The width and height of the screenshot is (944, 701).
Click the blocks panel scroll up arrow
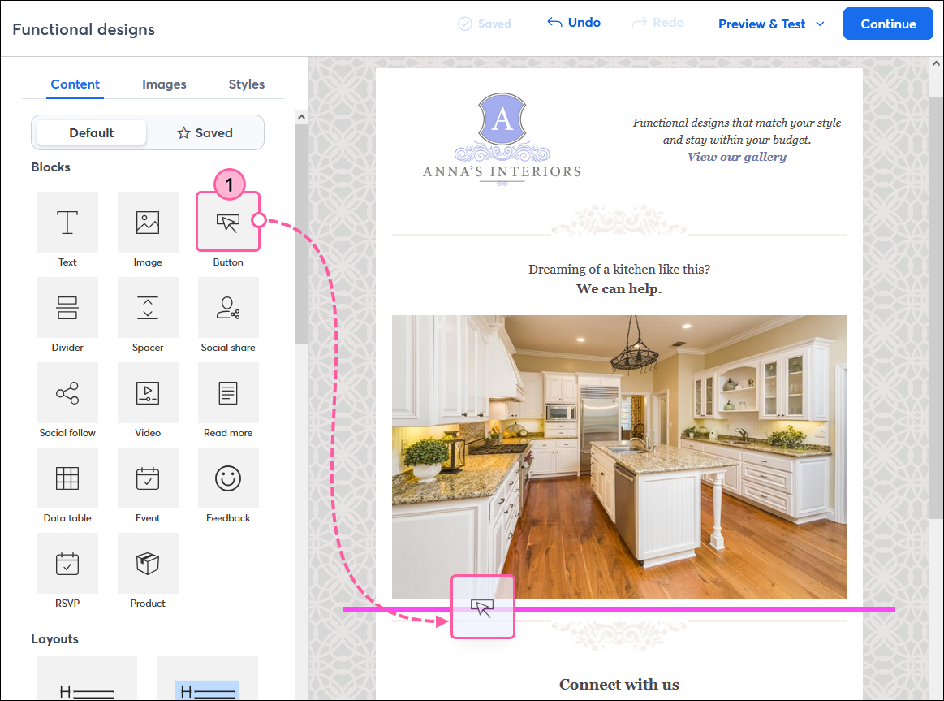302,118
